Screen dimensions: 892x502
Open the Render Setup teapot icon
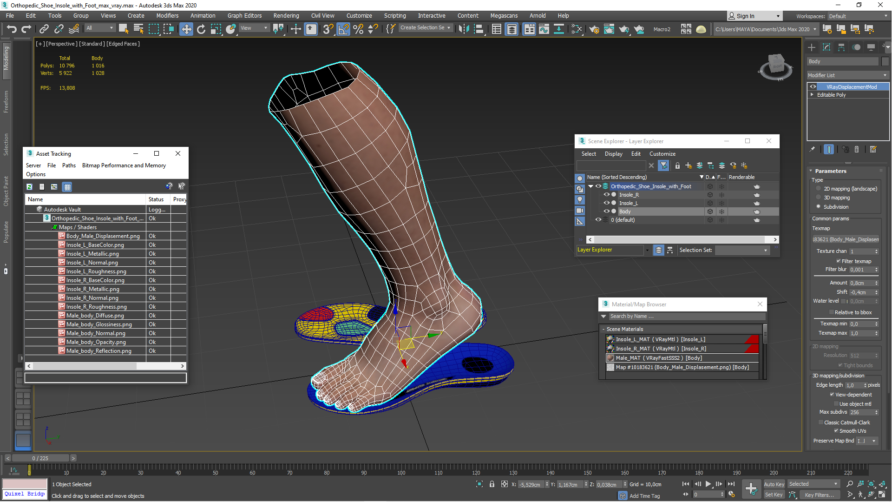[x=594, y=29]
